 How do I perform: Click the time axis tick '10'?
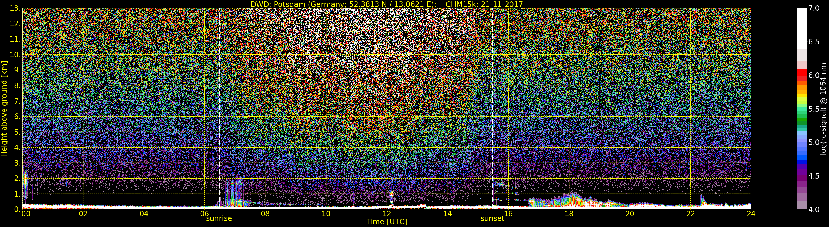326,214
